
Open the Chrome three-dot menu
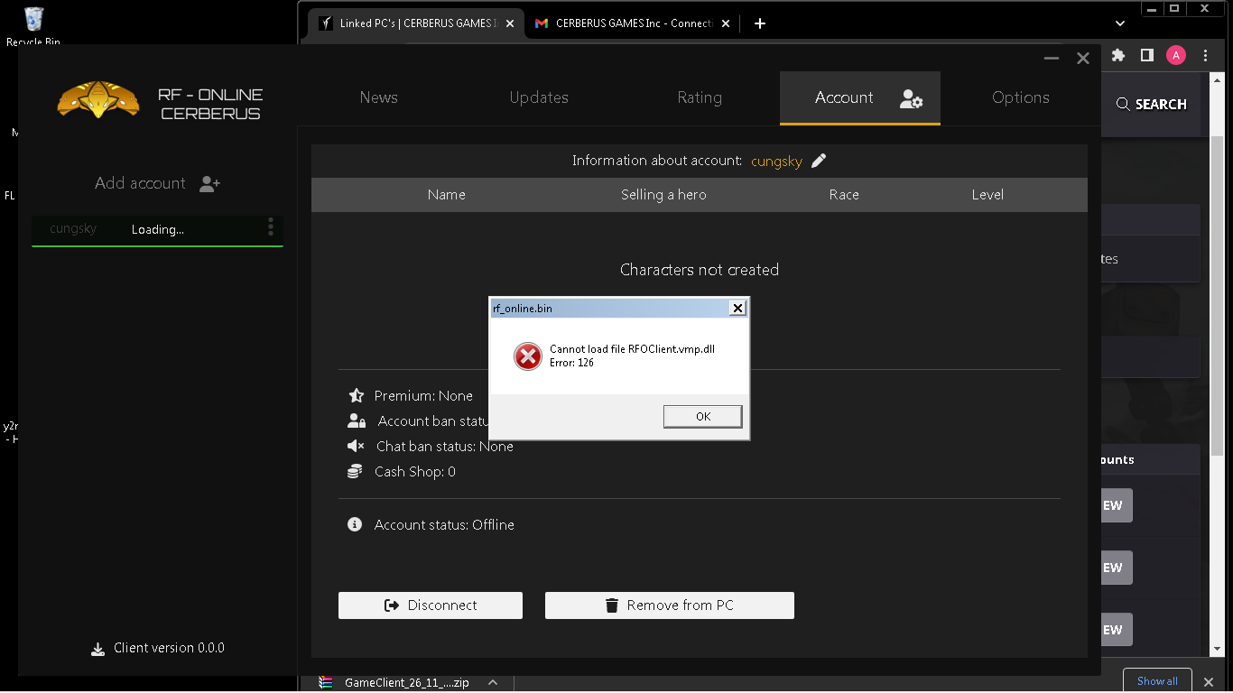1206,55
